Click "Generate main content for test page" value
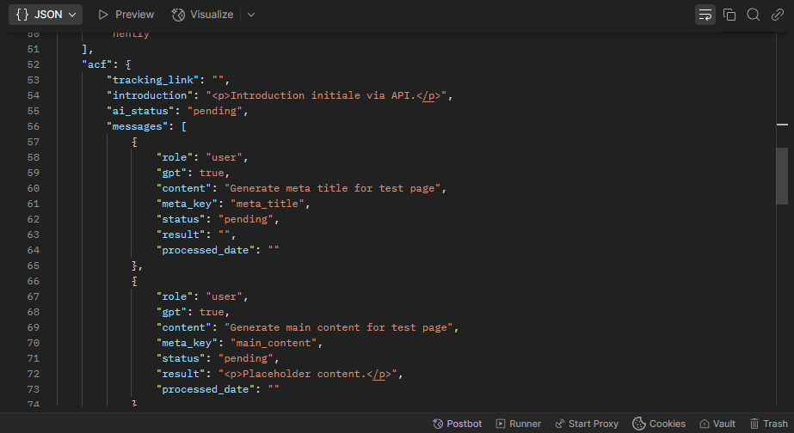794x433 pixels. 339,328
